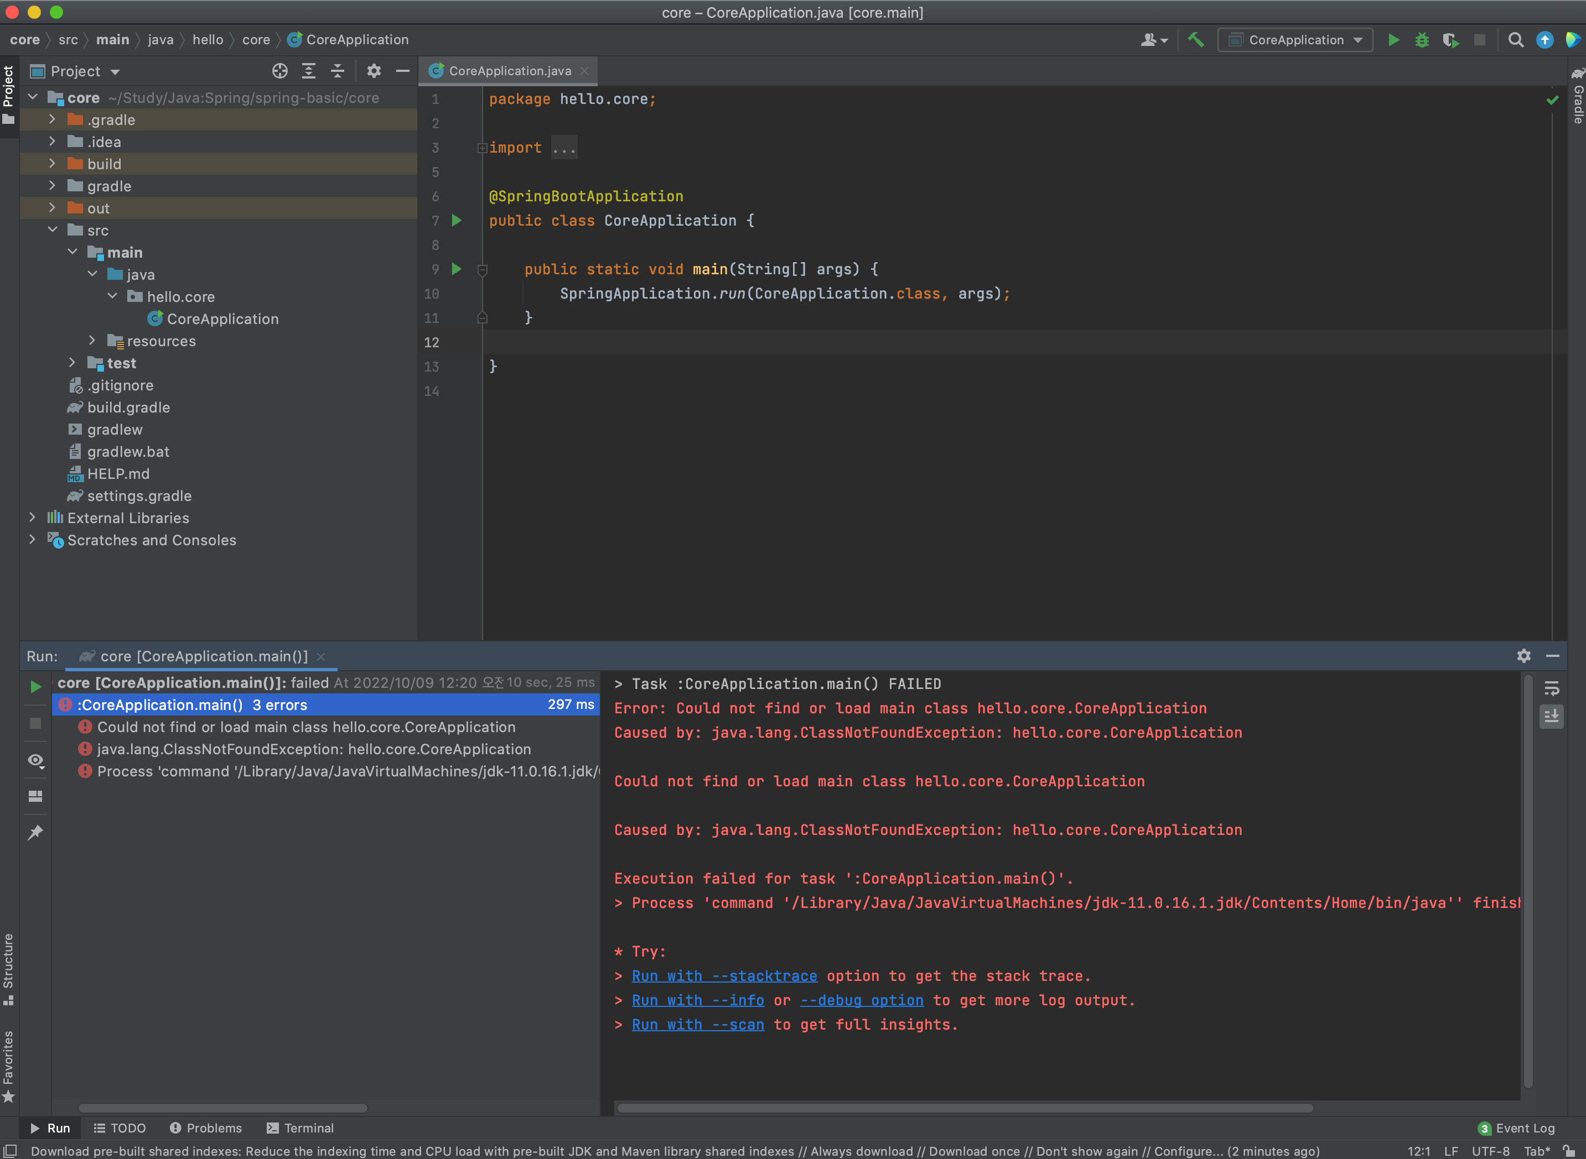Screen dimensions: 1586x1159
Task: Open the CoreApplication run configuration dropdown
Action: (1294, 40)
